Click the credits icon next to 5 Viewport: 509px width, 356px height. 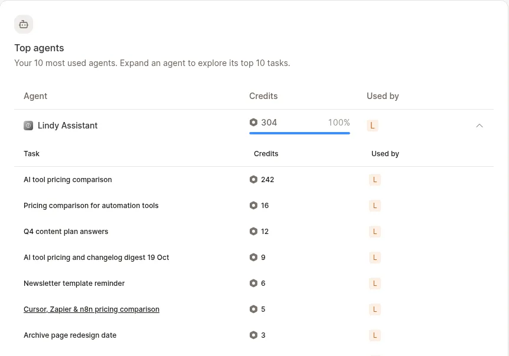[253, 309]
